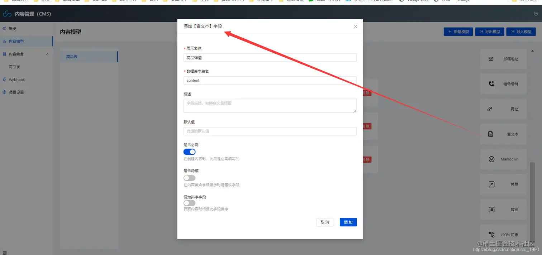Click the 内容集合 sidebar icon
The width and height of the screenshot is (542, 255).
click(x=4, y=54)
